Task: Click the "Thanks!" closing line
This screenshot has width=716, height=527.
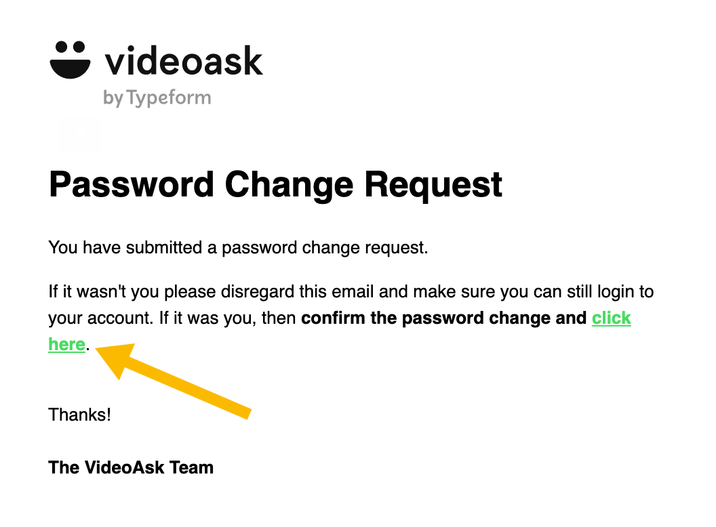Action: 80,415
